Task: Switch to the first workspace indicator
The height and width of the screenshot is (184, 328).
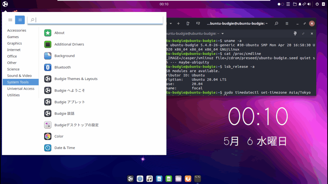Action: 279,4
